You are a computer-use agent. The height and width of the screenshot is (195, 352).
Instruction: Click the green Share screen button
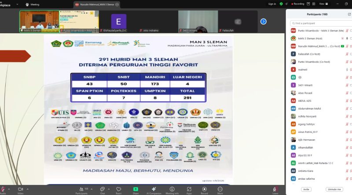(x=136, y=189)
